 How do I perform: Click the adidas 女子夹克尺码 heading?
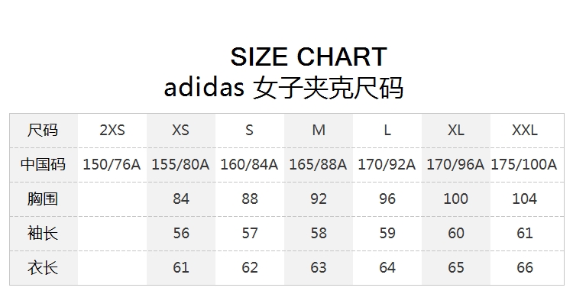[x=283, y=88]
